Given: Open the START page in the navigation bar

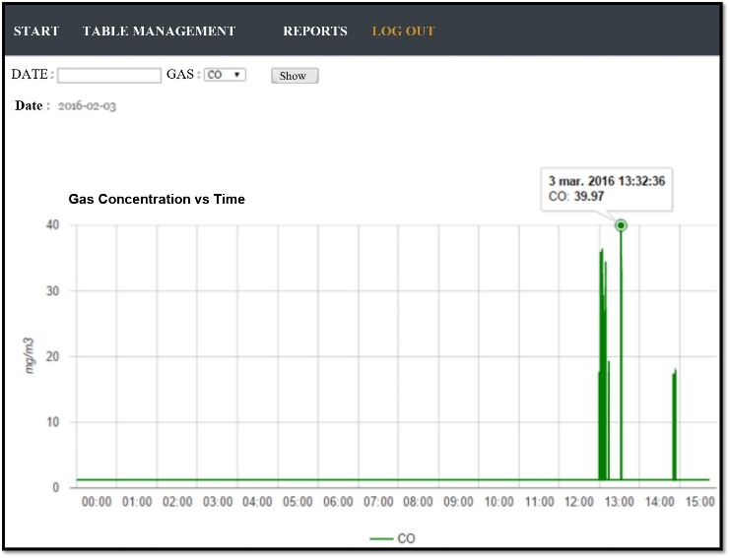Looking at the screenshot, I should [x=36, y=31].
